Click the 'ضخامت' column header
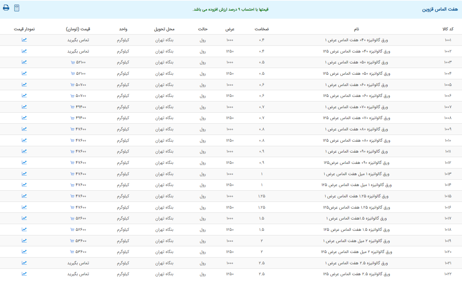Viewport: 462px width, 284px height. click(x=262, y=29)
